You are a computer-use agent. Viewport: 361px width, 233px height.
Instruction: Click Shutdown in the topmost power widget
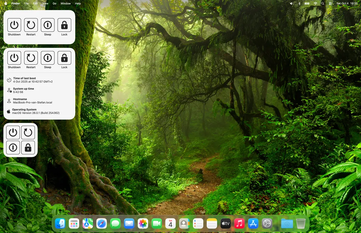coord(14,25)
